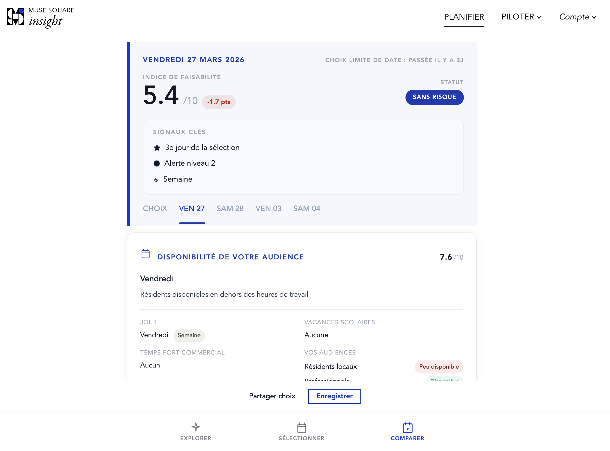This screenshot has width=610, height=451.
Task: Click the SANS RISQUE status badge
Action: point(434,97)
